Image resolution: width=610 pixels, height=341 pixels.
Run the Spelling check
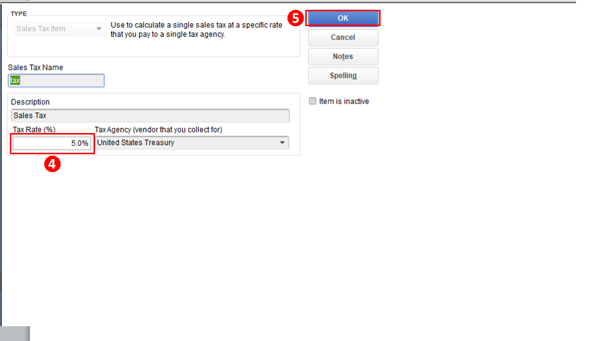click(343, 76)
